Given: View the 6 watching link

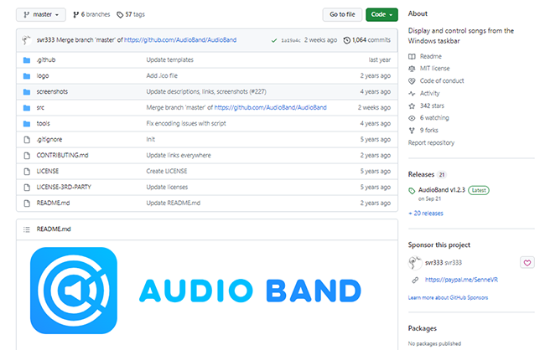Looking at the screenshot, I should pos(434,118).
